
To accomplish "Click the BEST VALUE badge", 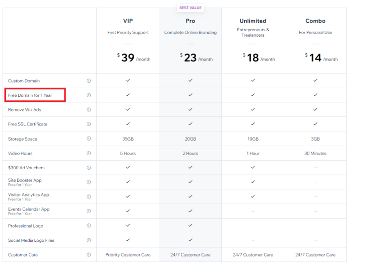I will click(190, 8).
